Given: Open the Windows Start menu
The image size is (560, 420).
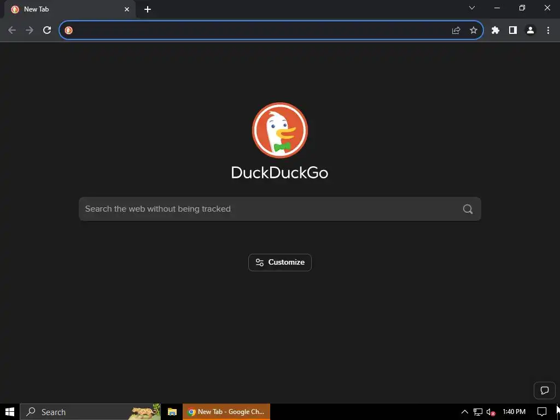Looking at the screenshot, I should point(10,412).
